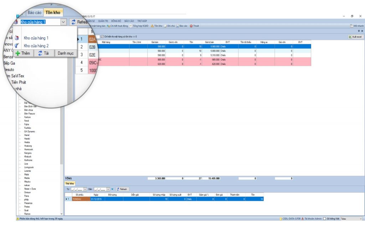
Task: Click the Thêm button in magnified popup
Action: 23,53
